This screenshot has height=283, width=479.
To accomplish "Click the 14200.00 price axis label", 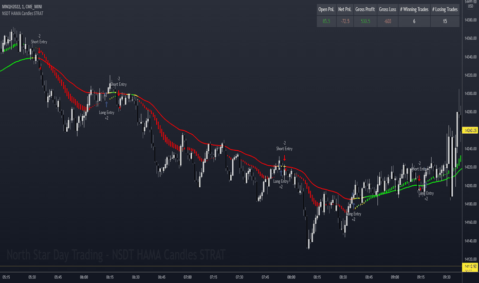I will pos(470,186).
